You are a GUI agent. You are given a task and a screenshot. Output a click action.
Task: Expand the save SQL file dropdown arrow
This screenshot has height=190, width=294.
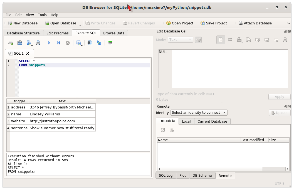coord(32,45)
